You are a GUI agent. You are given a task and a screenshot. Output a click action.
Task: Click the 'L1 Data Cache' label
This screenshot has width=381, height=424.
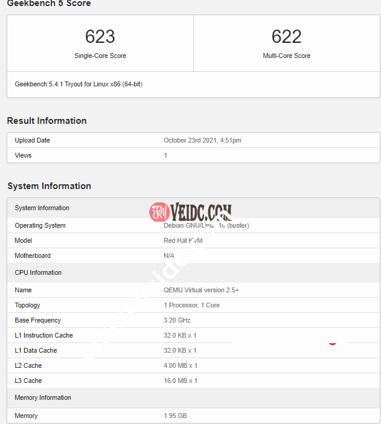click(36, 351)
